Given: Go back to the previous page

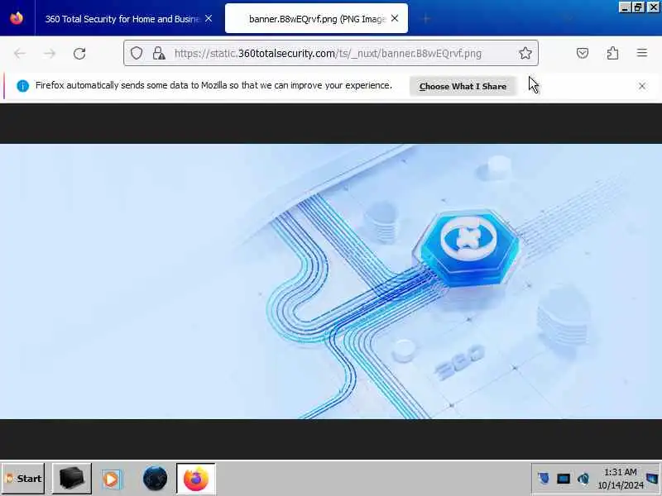Looking at the screenshot, I should click(19, 53).
